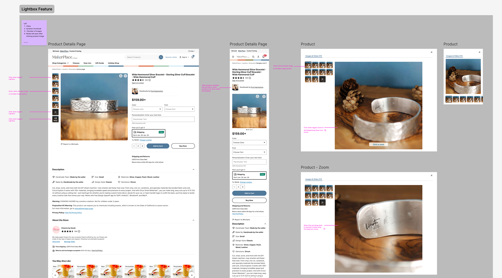Close the Product - Zoom lightbox

tap(431, 176)
